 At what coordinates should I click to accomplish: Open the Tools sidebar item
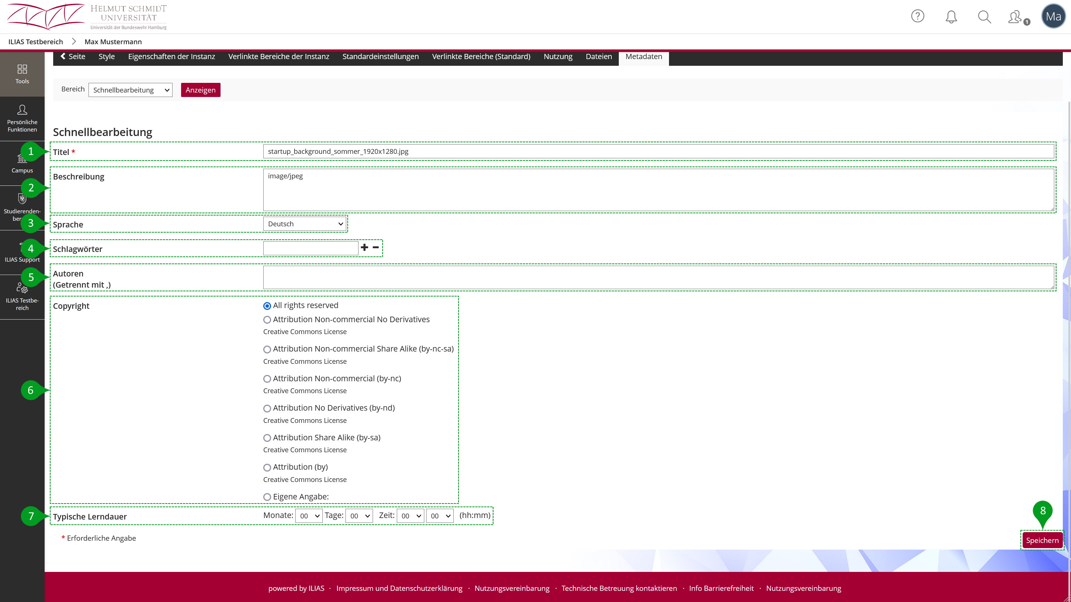coord(22,74)
